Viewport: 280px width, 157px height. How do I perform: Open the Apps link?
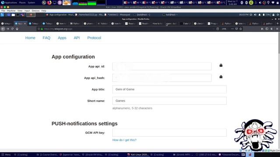click(62, 38)
